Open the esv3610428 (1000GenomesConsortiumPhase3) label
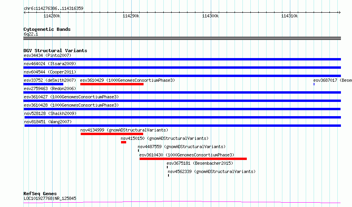The height and width of the screenshot is (207, 352). pos(71,105)
